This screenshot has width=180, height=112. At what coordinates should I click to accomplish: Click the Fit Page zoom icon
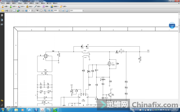tap(67, 11)
